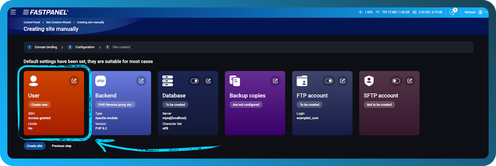The width and height of the screenshot is (496, 166).
Task: Click the RAM usage indicator
Action: click(393, 12)
